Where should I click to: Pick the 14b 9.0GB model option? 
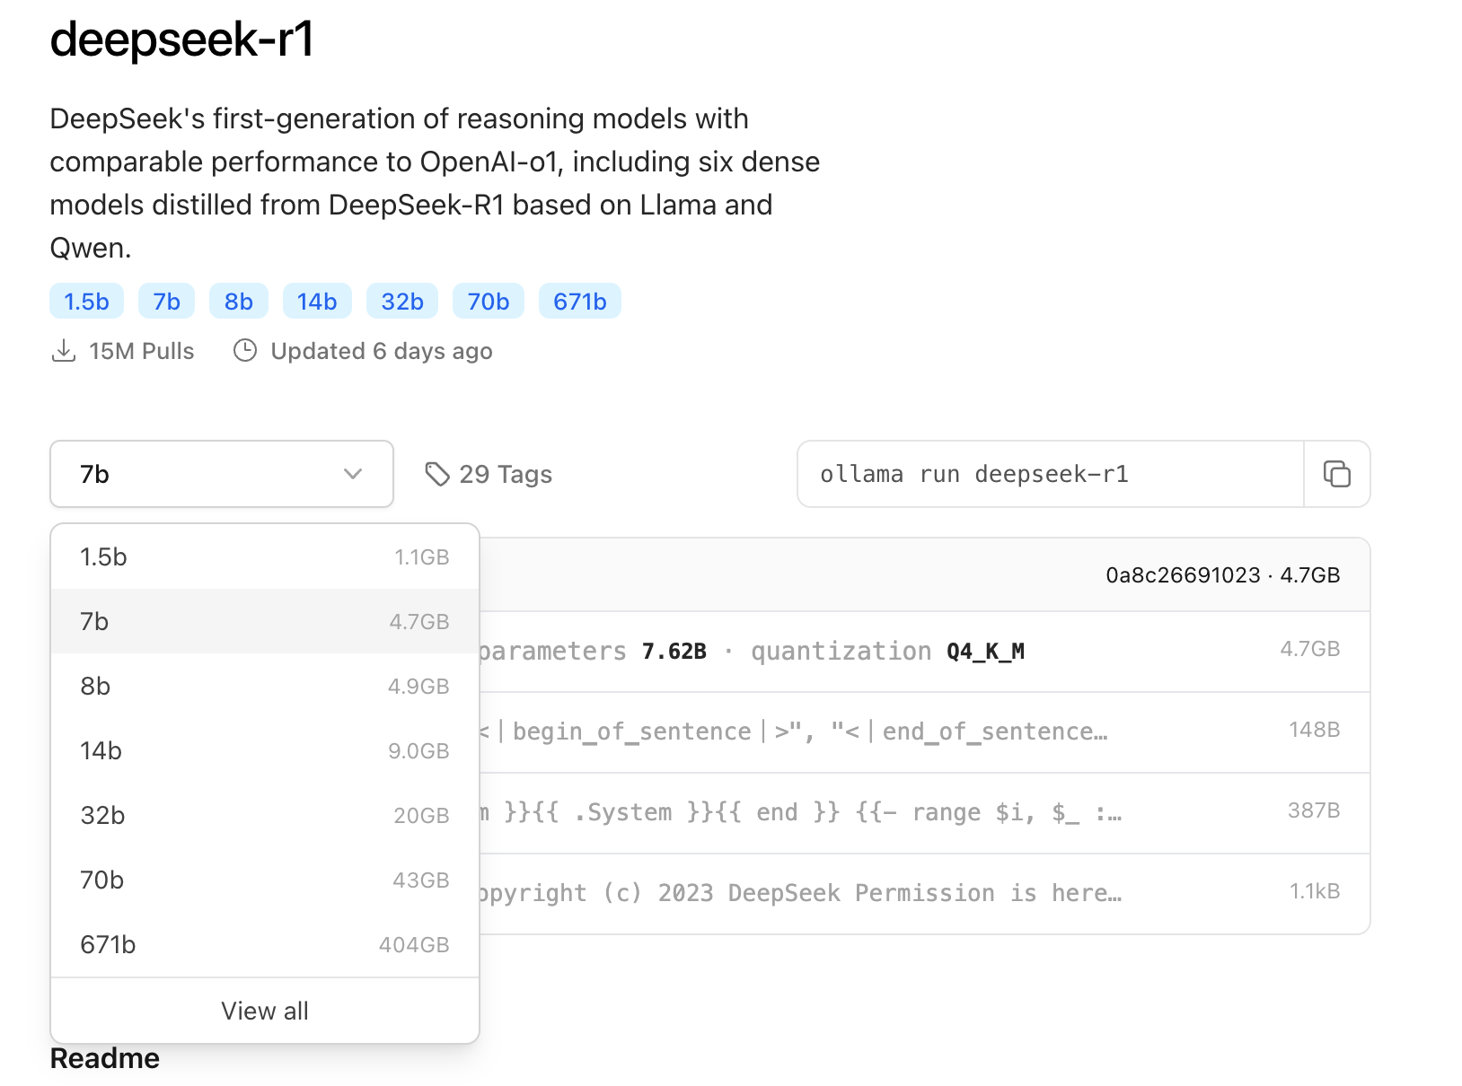pyautogui.click(x=265, y=750)
